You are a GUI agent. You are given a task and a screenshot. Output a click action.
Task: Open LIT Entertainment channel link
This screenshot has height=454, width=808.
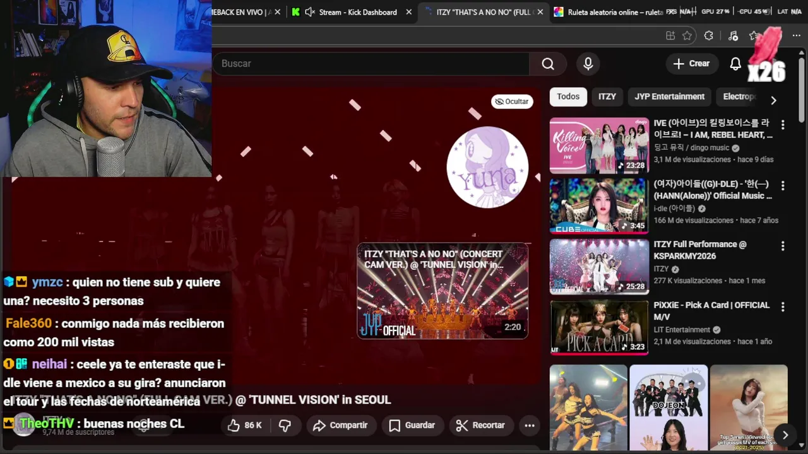click(682, 330)
